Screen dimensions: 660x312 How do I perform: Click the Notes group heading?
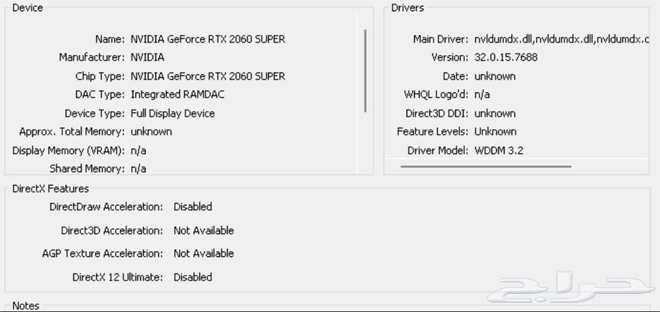(x=26, y=305)
